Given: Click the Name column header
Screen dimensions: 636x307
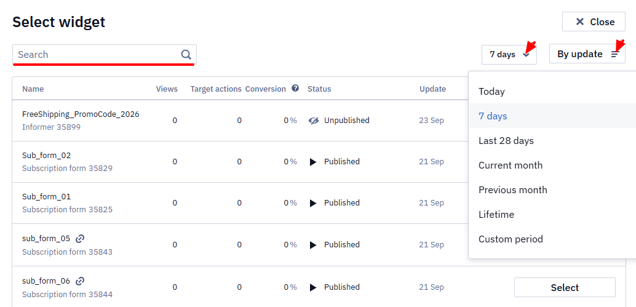Looking at the screenshot, I should tap(33, 89).
